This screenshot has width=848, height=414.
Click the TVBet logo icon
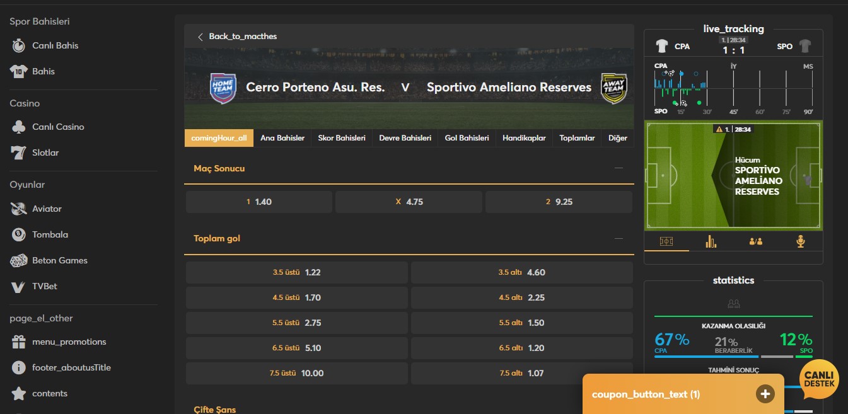tap(19, 286)
